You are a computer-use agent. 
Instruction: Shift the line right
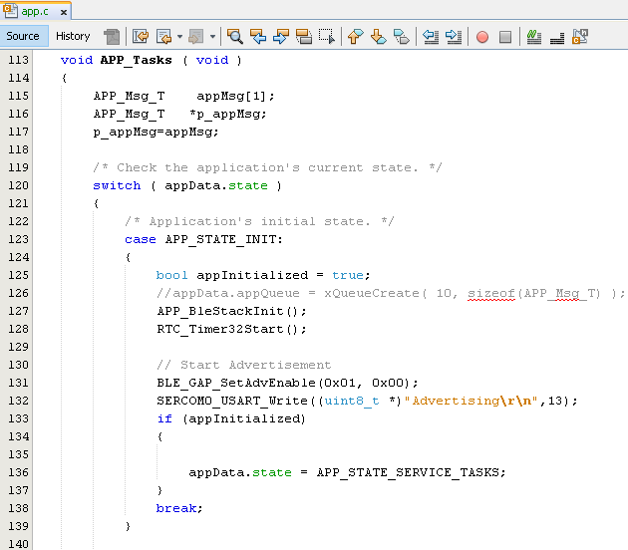tap(453, 37)
